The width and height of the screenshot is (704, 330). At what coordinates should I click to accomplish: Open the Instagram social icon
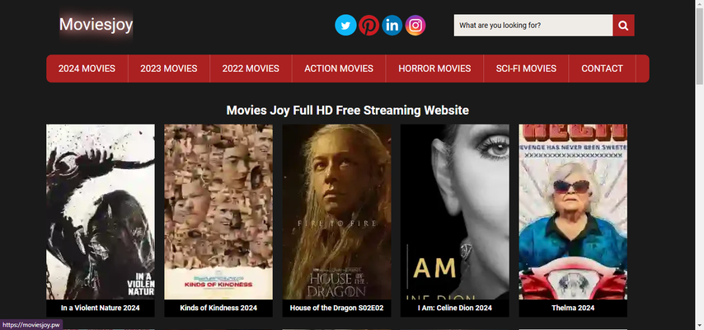(415, 26)
